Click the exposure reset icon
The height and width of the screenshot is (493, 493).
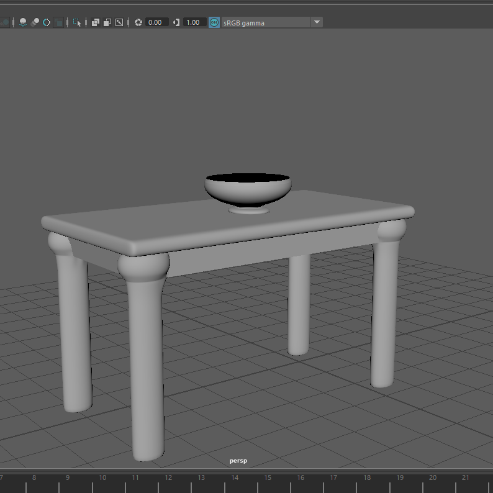click(138, 22)
